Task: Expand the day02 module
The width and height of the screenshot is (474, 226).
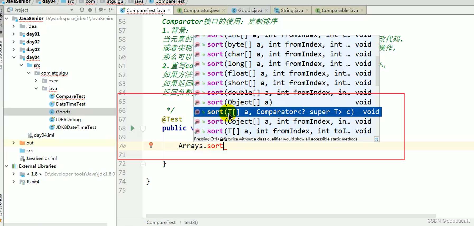Action: pos(13,42)
